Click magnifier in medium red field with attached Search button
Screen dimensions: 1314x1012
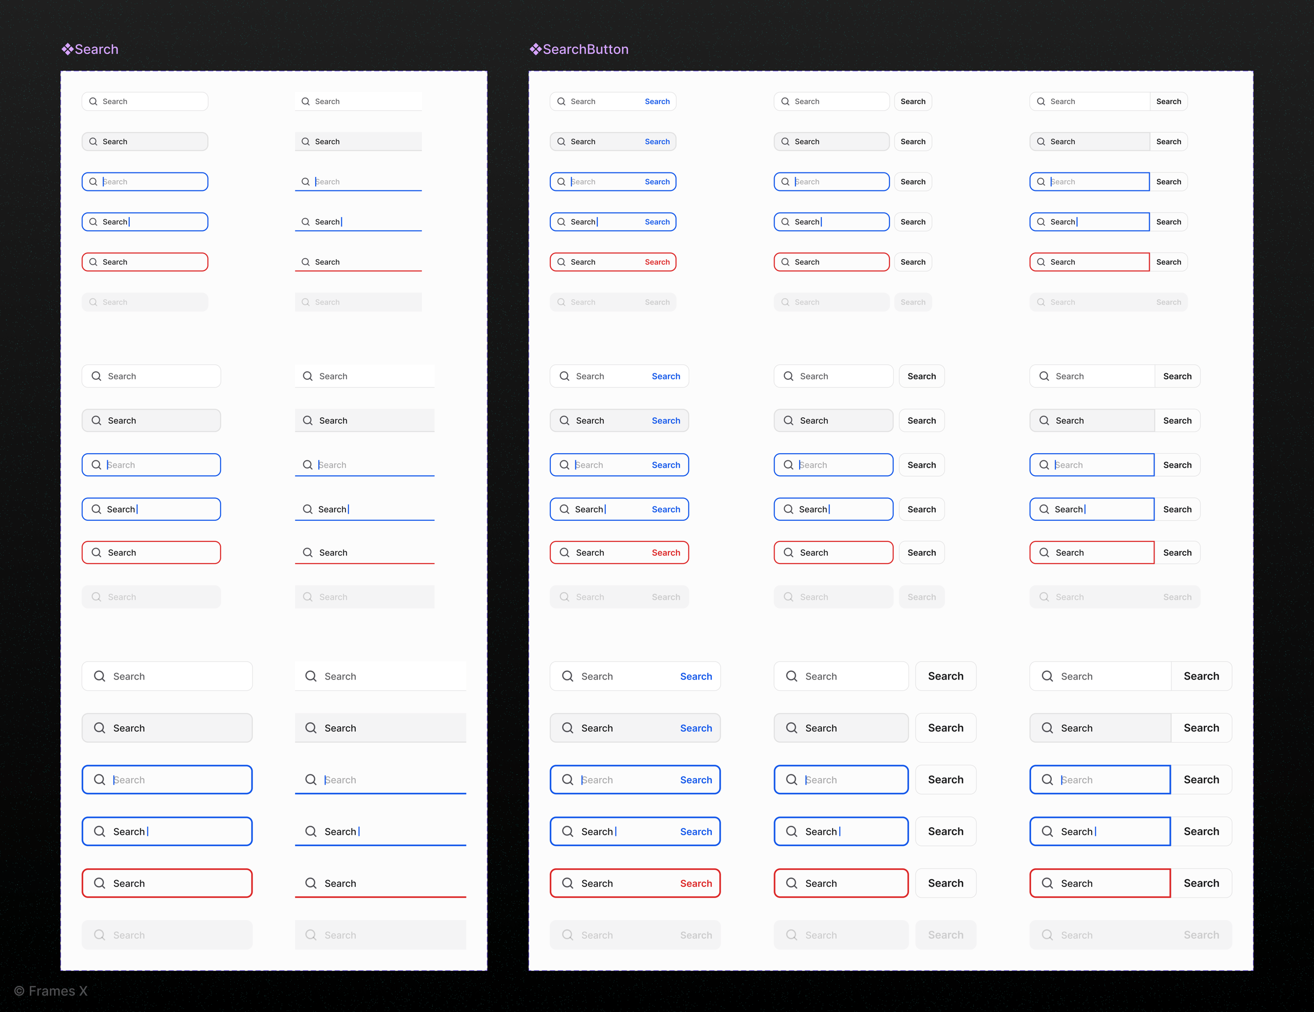[1044, 552]
